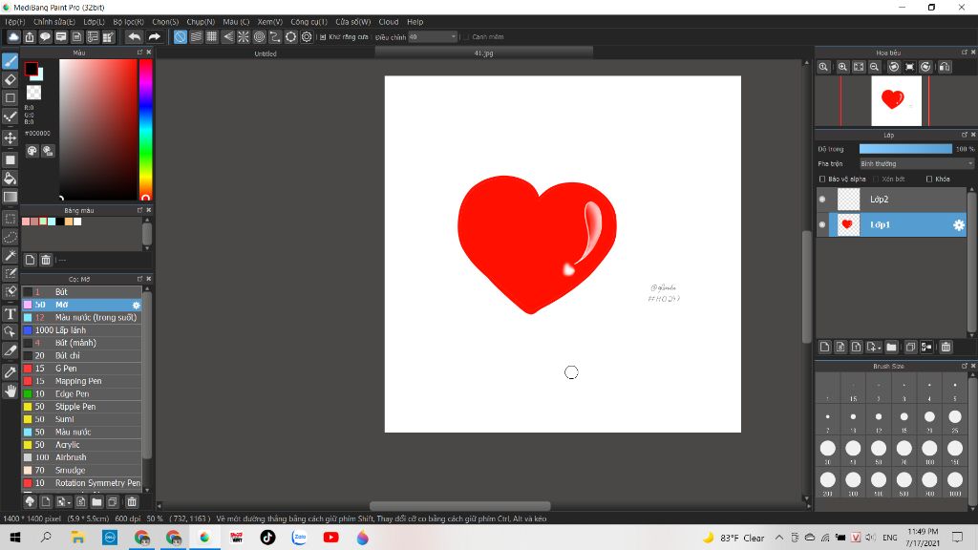Select the Brush tool in the left toolbar
Screen dimensions: 978x550
point(11,60)
